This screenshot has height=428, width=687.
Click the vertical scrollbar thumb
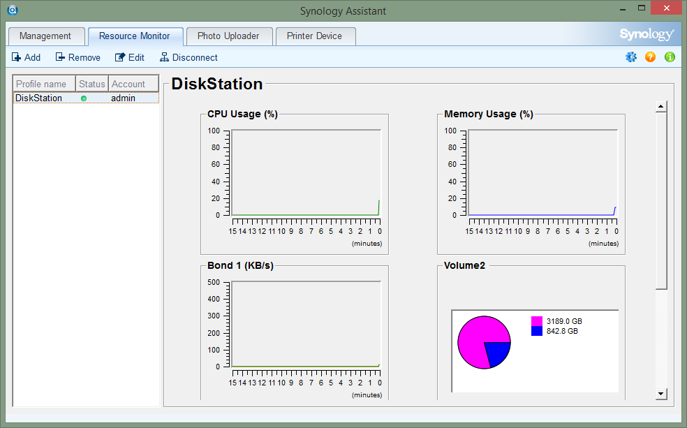point(661,200)
